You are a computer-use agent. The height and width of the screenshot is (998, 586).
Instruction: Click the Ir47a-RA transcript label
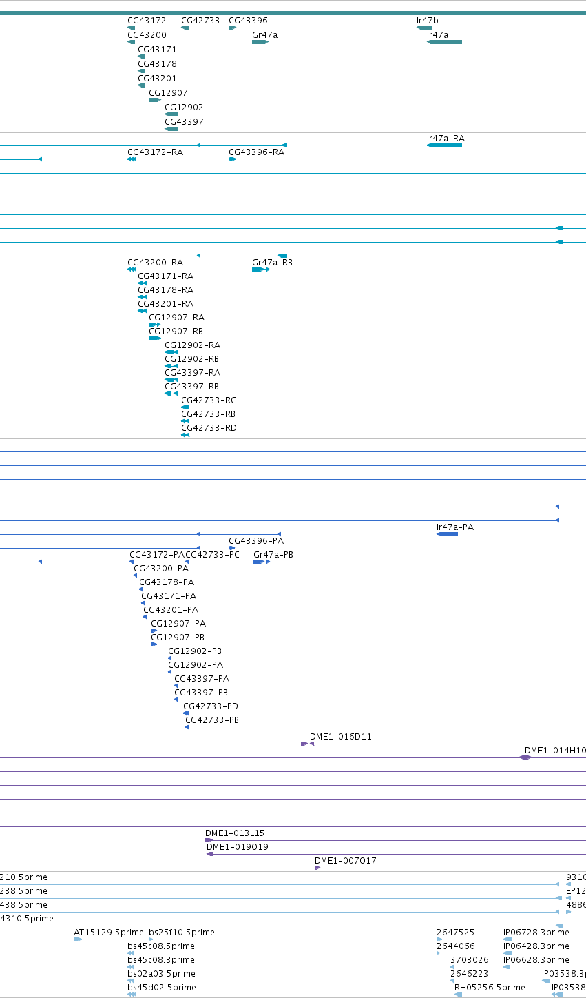446,139
